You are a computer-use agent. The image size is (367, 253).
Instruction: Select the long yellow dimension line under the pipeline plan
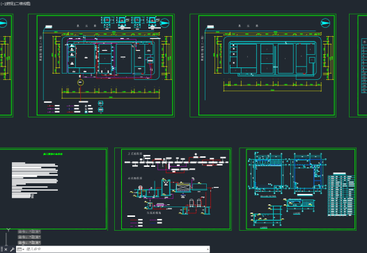click(111, 97)
